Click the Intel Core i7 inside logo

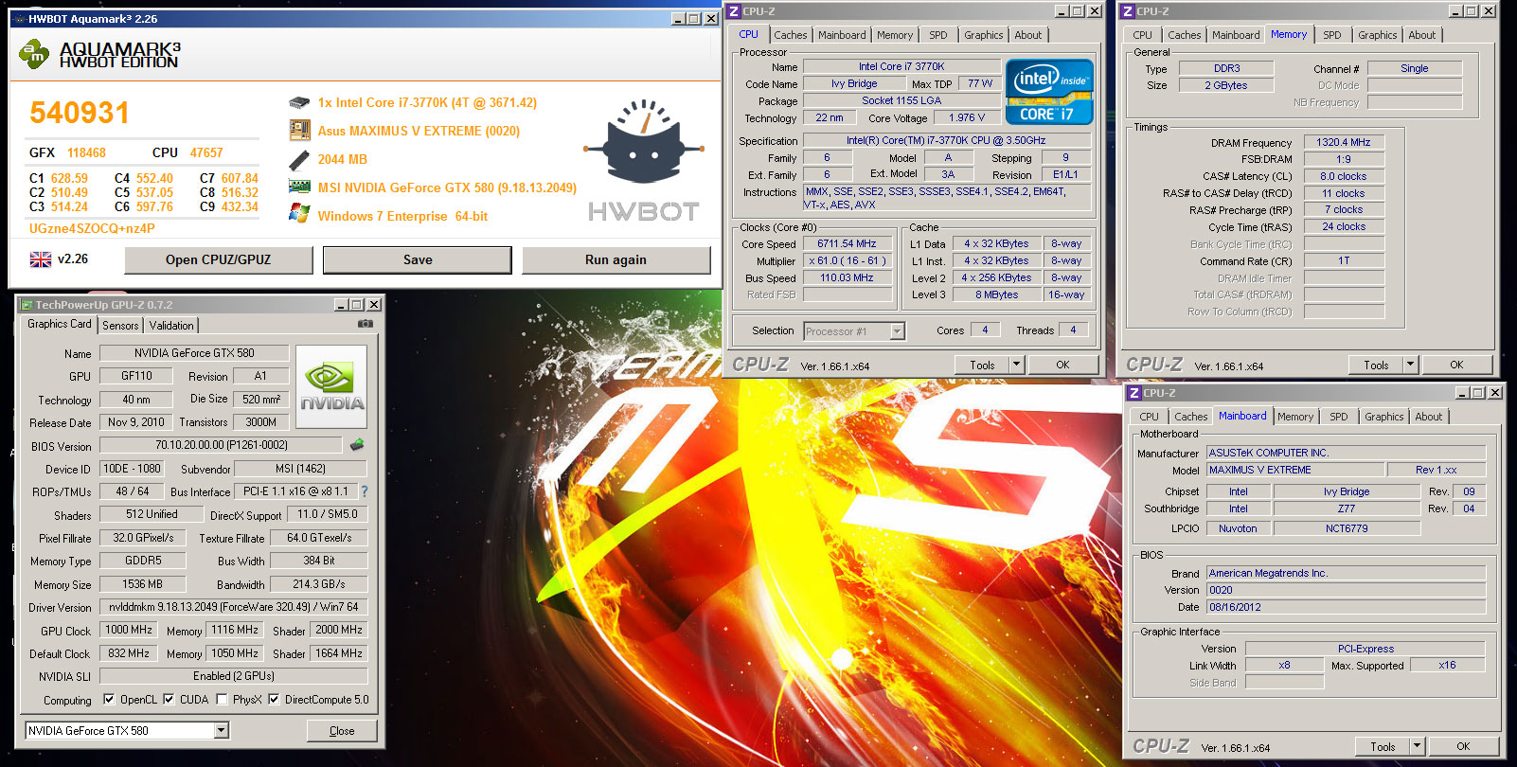click(x=1049, y=92)
